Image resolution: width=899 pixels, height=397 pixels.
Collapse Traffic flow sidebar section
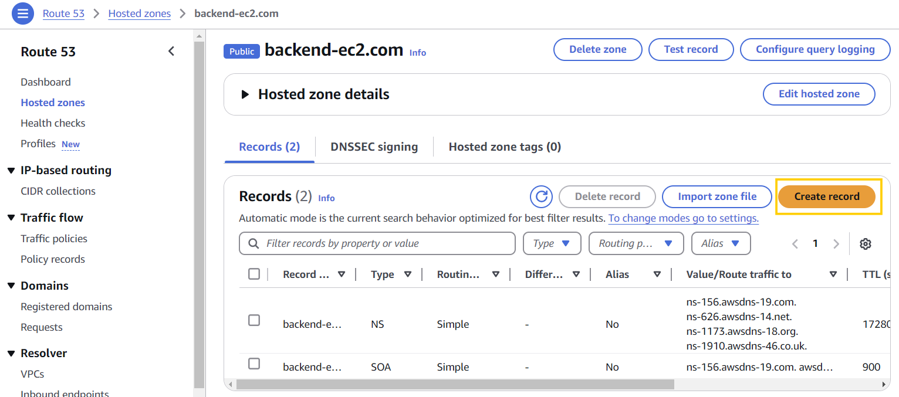(x=11, y=218)
